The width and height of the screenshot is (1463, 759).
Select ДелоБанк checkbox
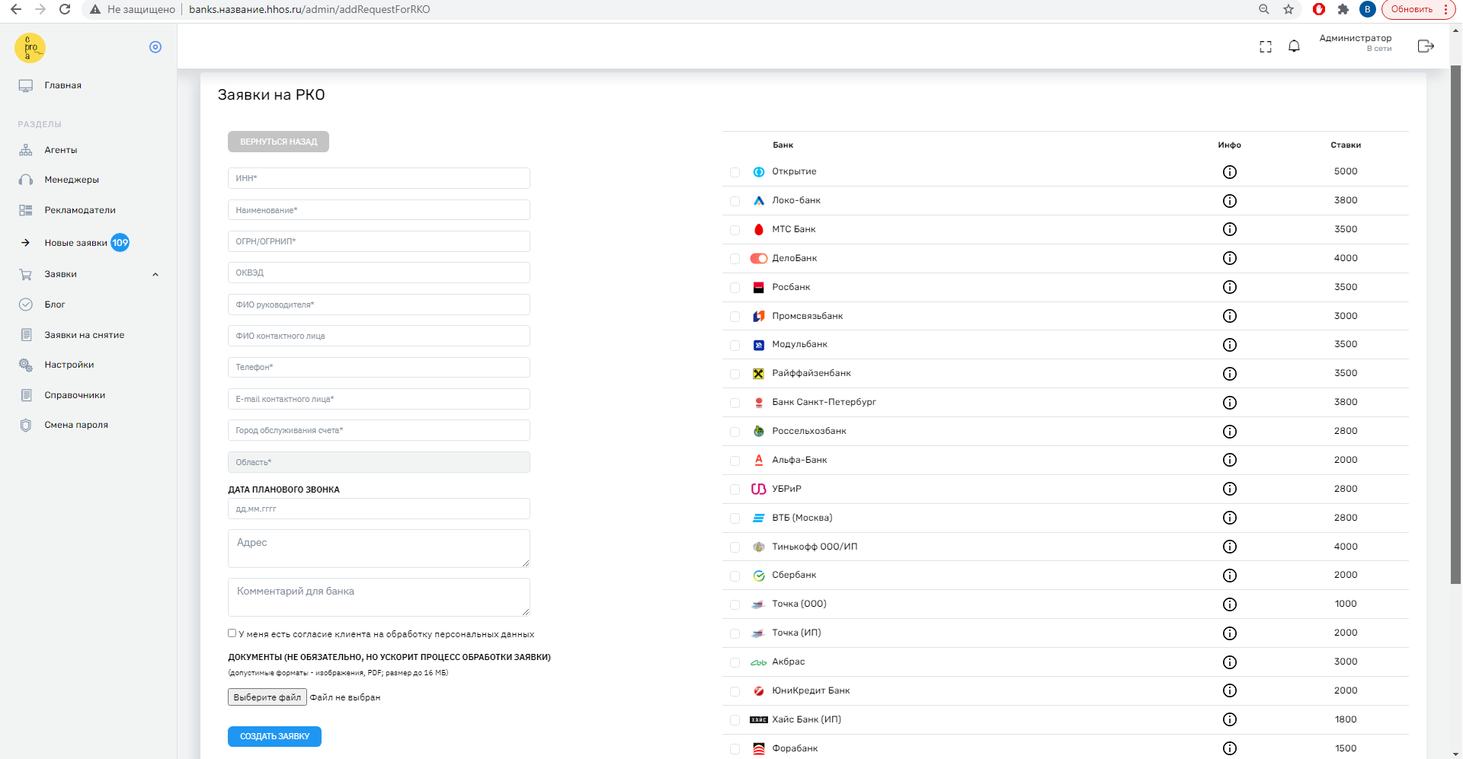[735, 259]
